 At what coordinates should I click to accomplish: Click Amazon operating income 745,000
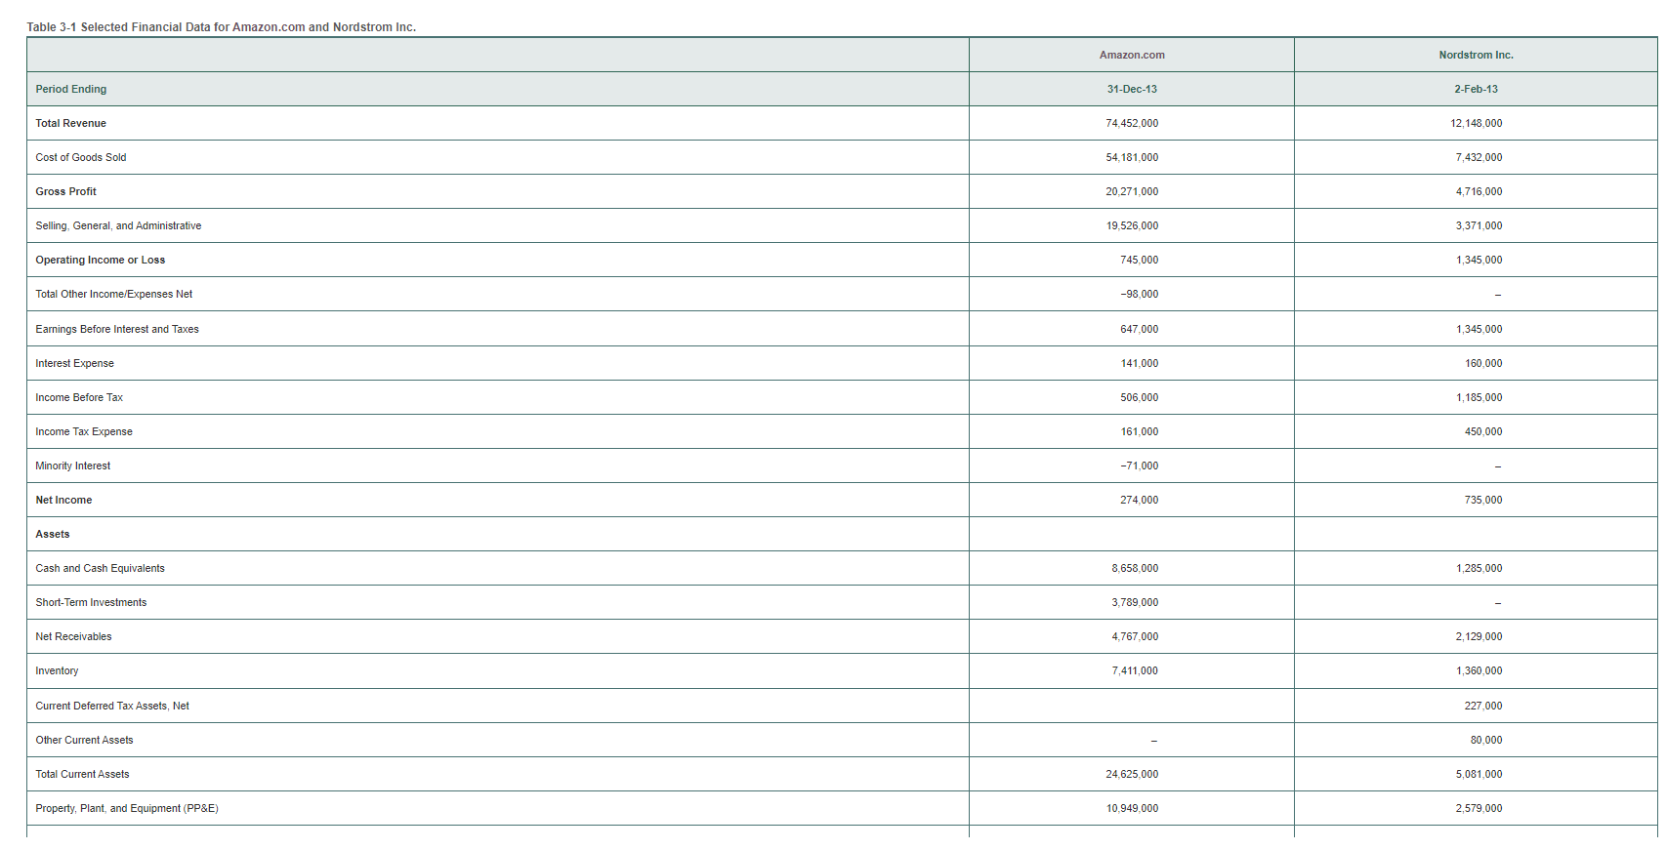[1140, 260]
